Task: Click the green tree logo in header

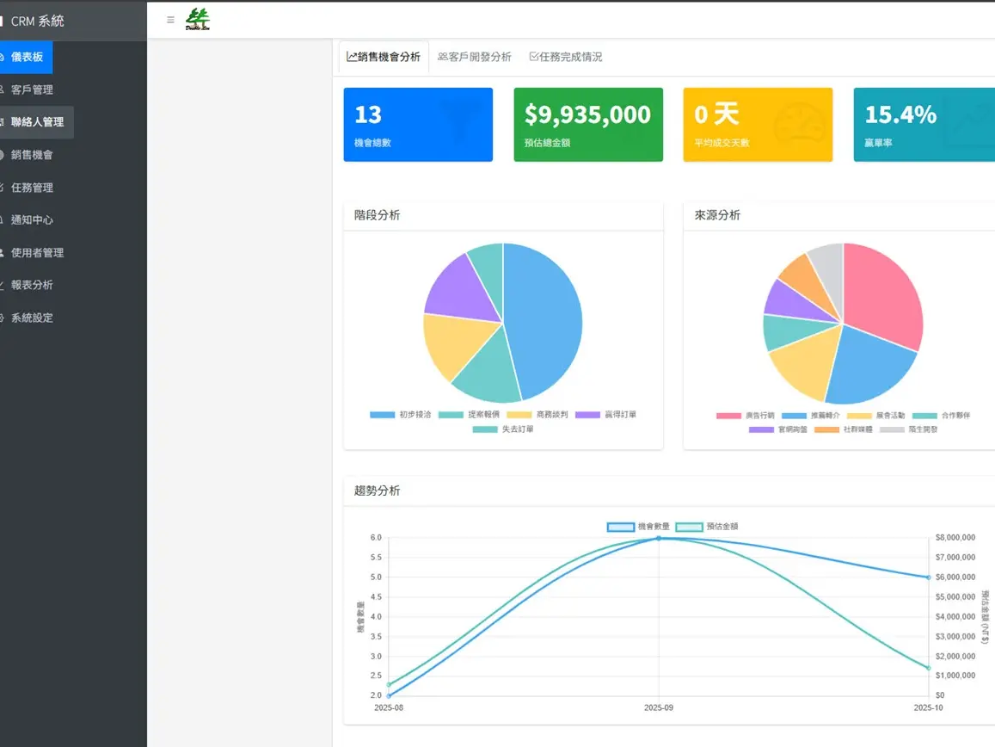Action: (200, 19)
